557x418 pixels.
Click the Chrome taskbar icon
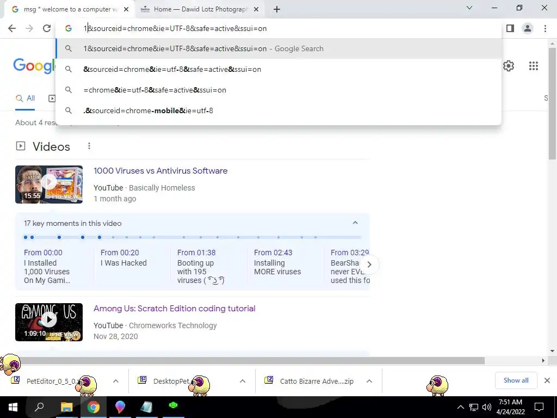pyautogui.click(x=94, y=407)
